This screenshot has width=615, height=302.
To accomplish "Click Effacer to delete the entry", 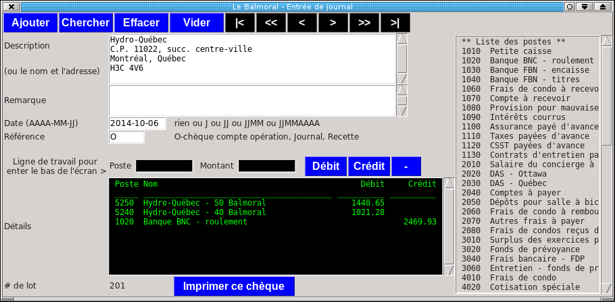I will pos(141,23).
